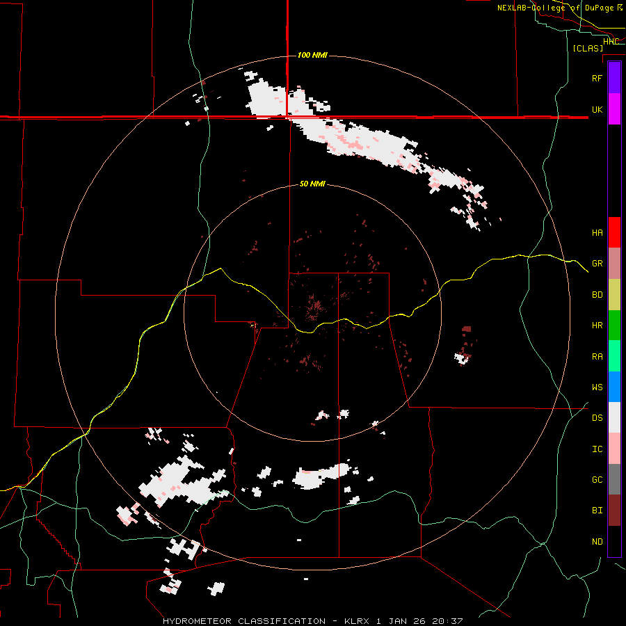Click the gray GC legend swatch
This screenshot has height=626, width=626.
(x=614, y=479)
